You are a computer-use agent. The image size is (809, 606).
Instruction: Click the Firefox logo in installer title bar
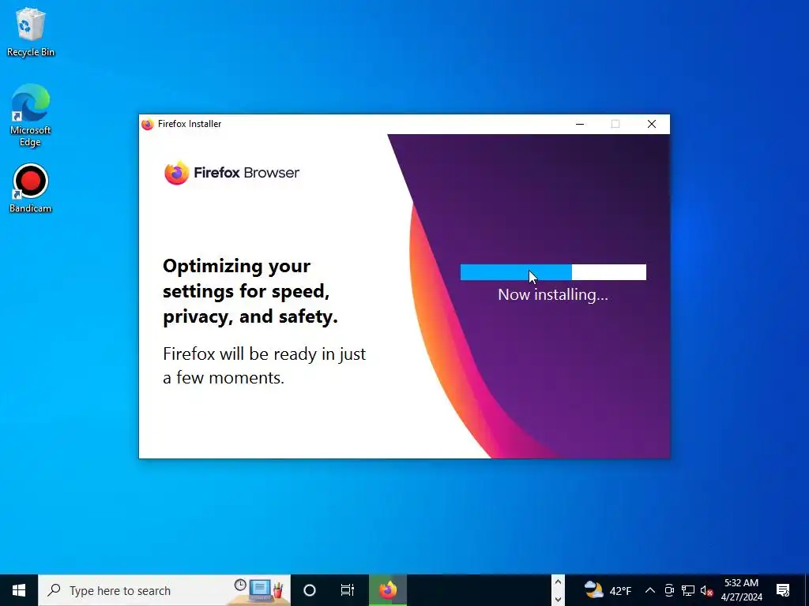148,124
